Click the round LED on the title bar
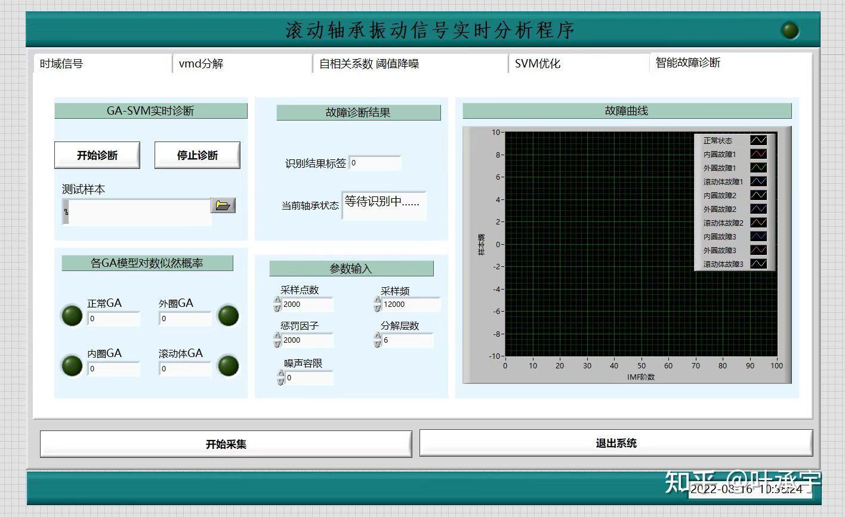The width and height of the screenshot is (845, 517). [790, 29]
